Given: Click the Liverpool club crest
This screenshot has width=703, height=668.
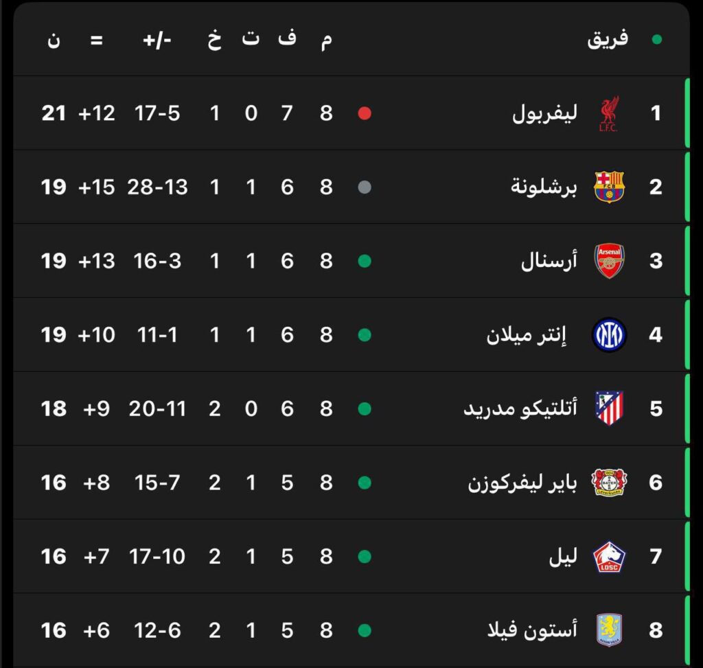Looking at the screenshot, I should coord(608,113).
